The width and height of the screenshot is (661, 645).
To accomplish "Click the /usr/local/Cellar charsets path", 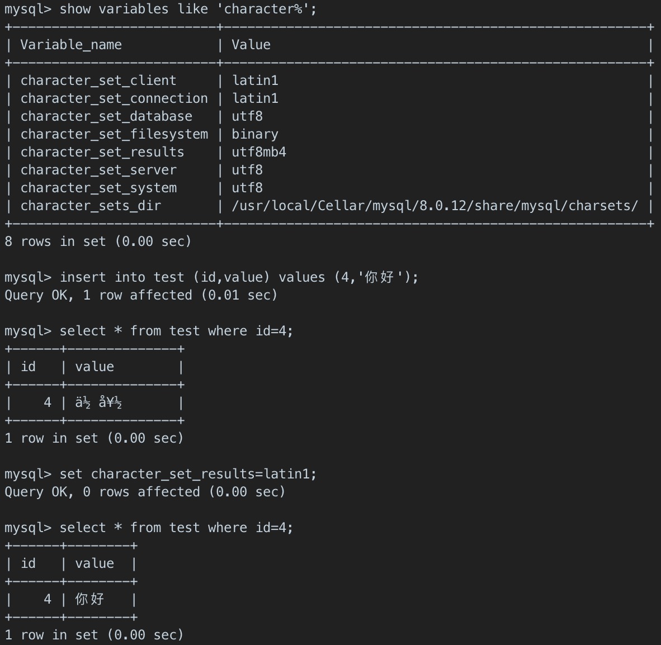I will tap(435, 206).
